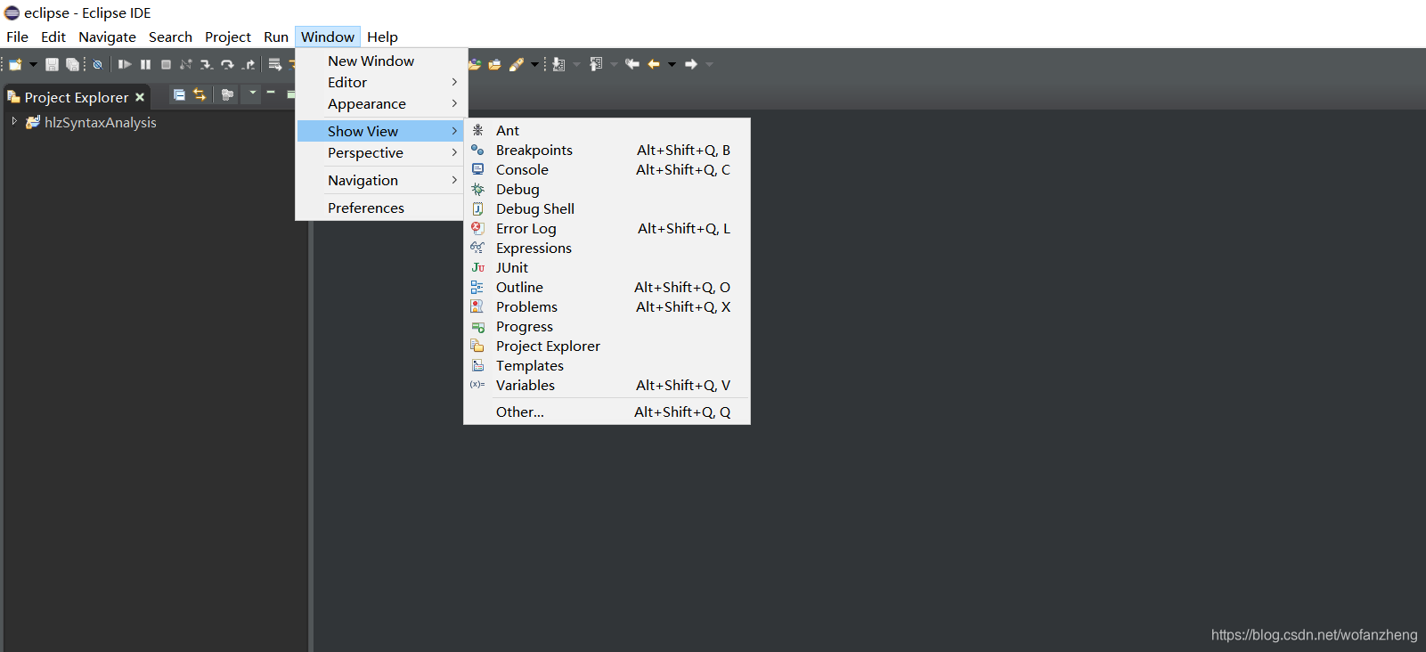This screenshot has height=652, width=1426.
Task: Toggle Link with Editor in Project Explorer
Action: [x=200, y=94]
